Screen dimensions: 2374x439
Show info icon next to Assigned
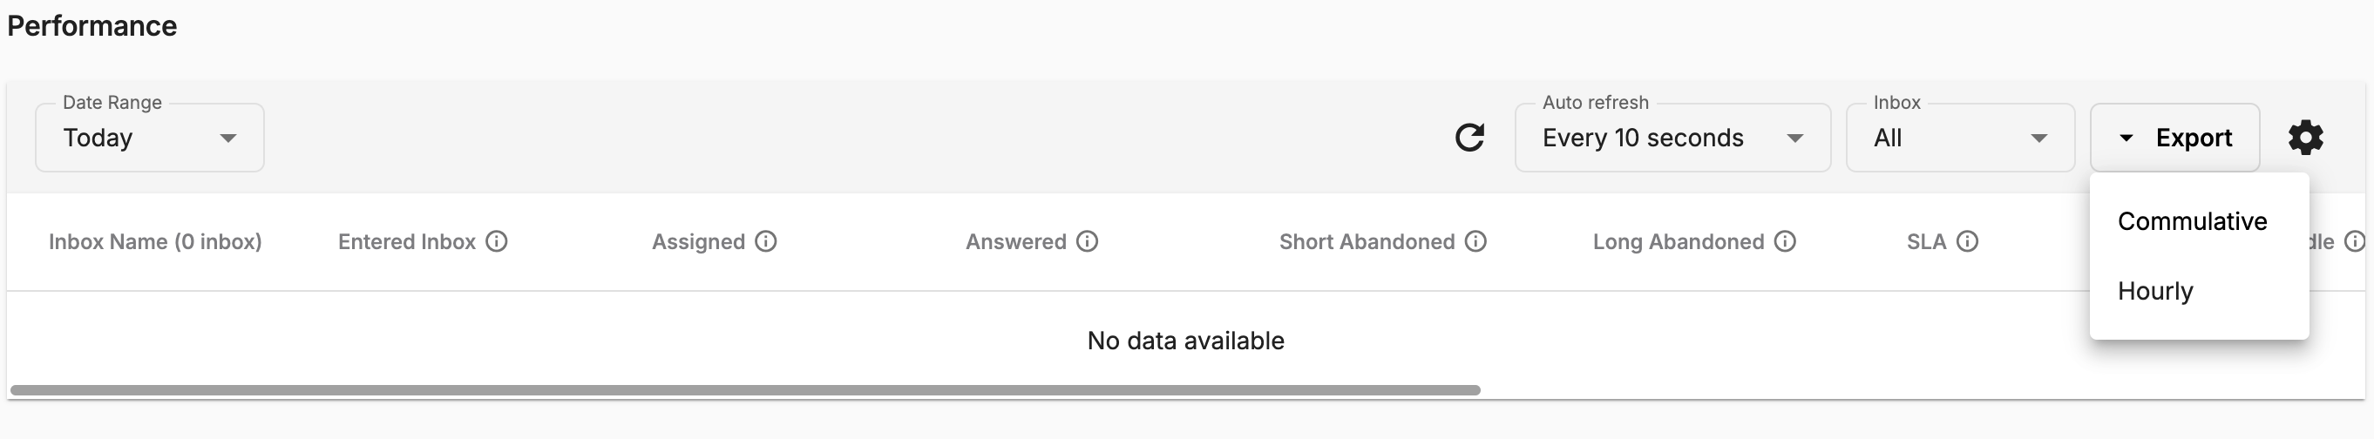pos(766,241)
